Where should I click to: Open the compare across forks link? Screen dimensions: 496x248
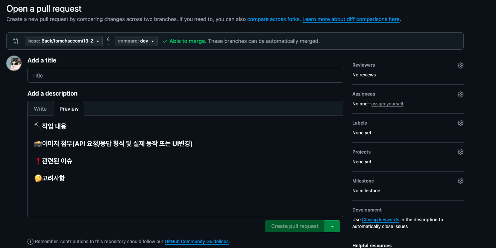pyautogui.click(x=273, y=19)
